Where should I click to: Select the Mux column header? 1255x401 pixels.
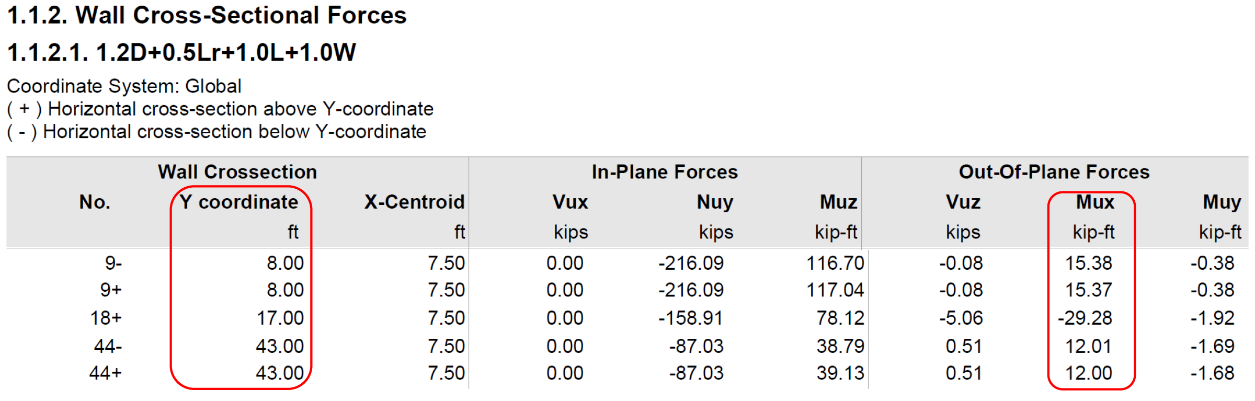1094,202
